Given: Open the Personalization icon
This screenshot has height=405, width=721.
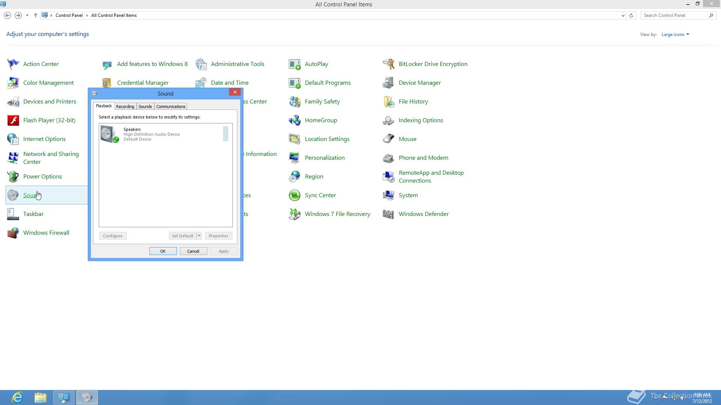Looking at the screenshot, I should coord(295,158).
